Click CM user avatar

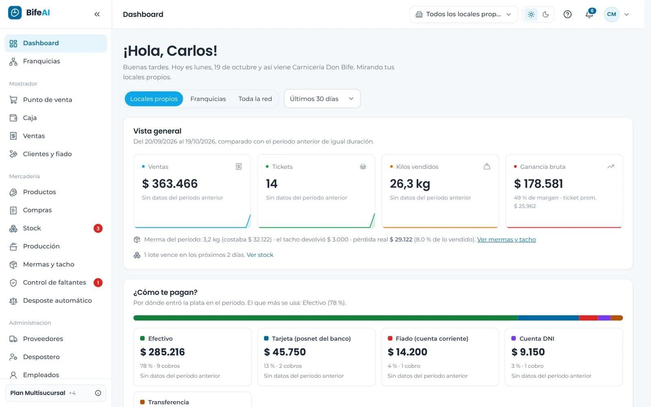pyautogui.click(x=612, y=14)
